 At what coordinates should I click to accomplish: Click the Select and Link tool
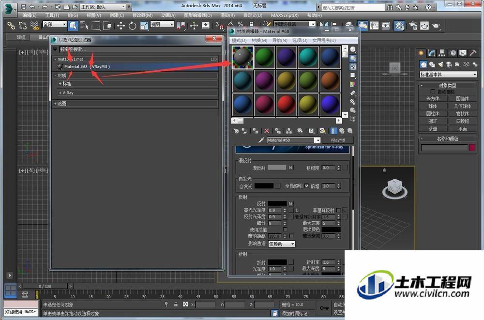pyautogui.click(x=11, y=25)
